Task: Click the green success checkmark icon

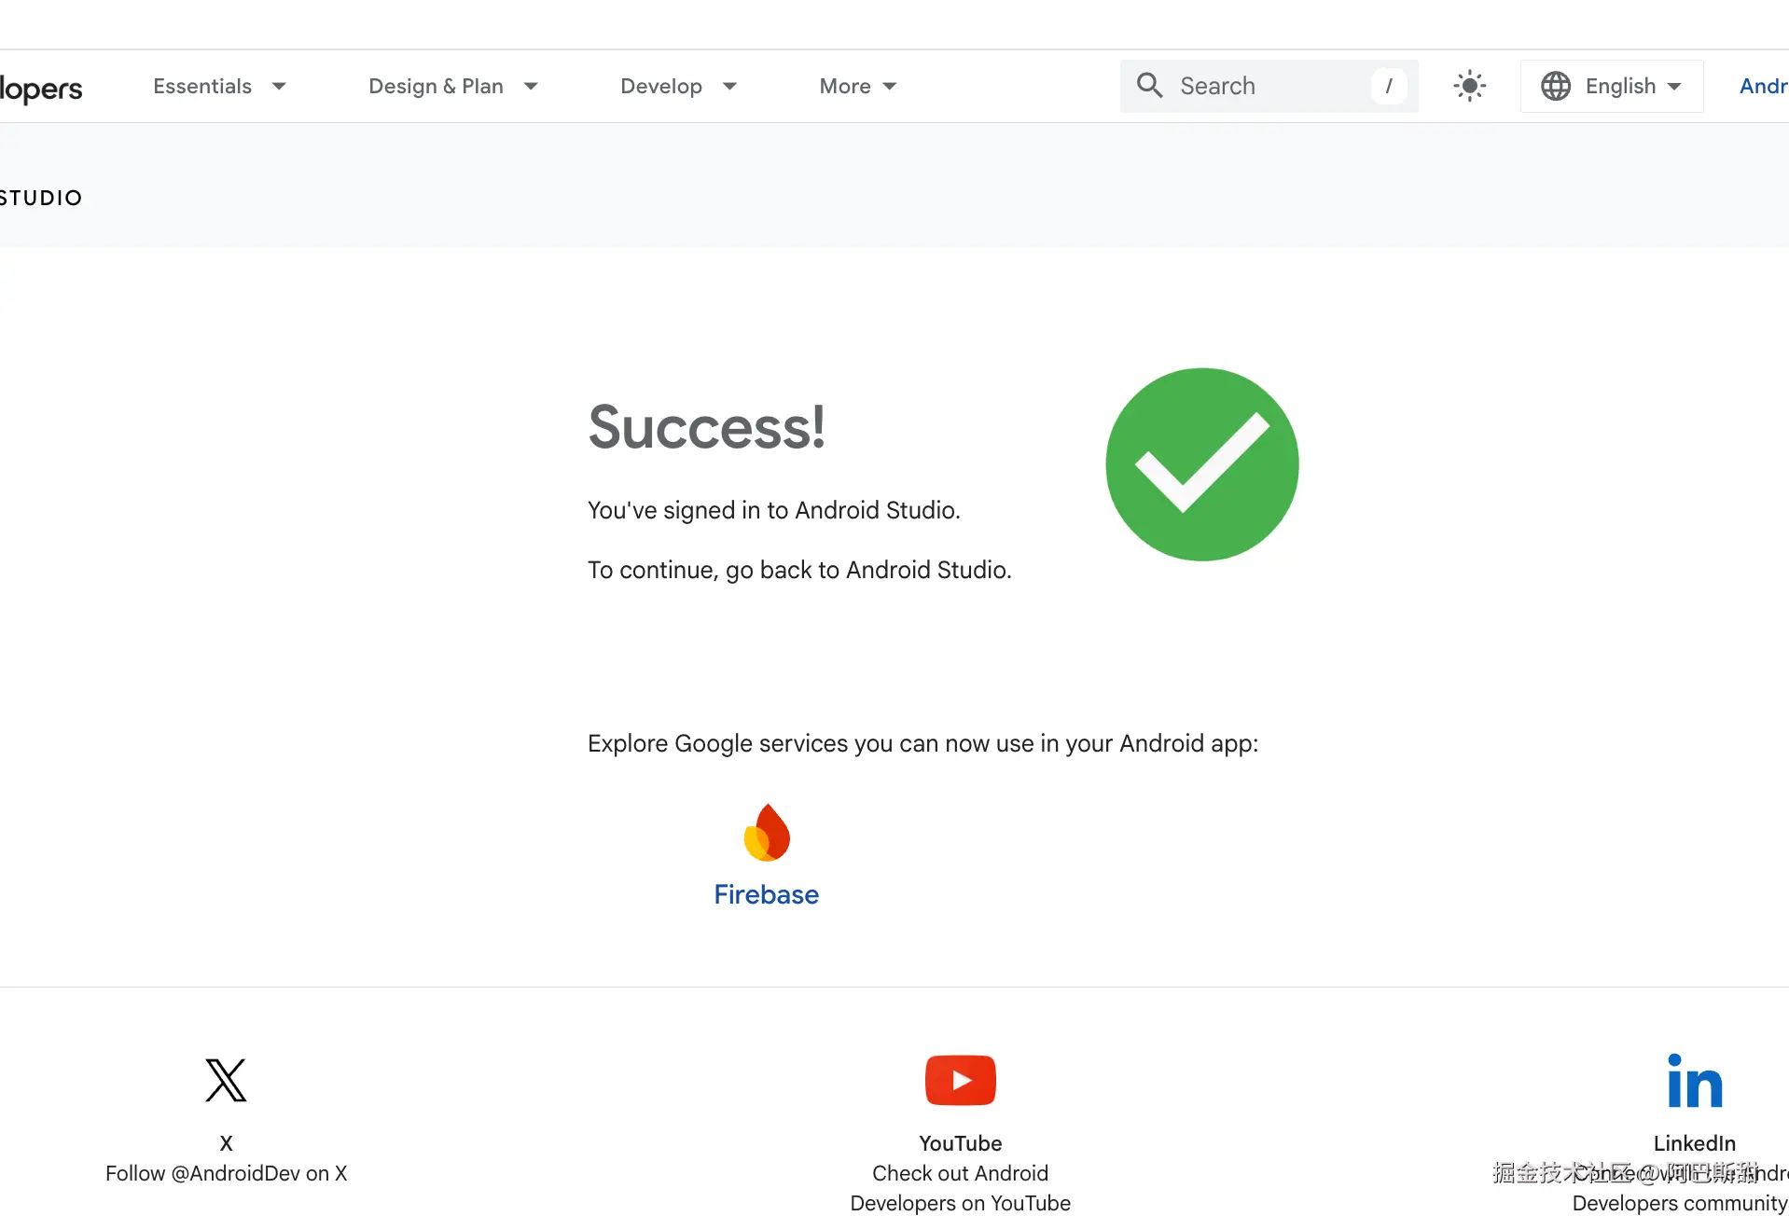Action: [1201, 464]
